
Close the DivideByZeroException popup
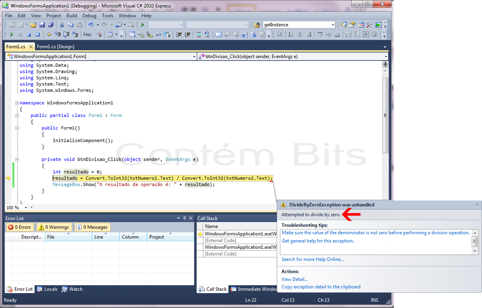pos(477,205)
